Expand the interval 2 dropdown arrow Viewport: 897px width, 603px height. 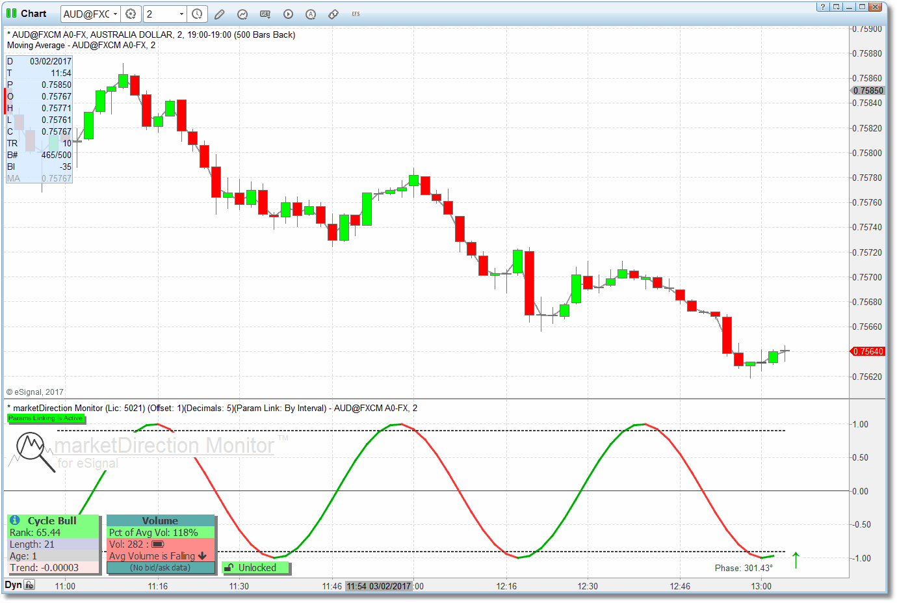point(181,14)
